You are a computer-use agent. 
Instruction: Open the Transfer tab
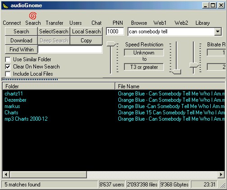[54, 23]
